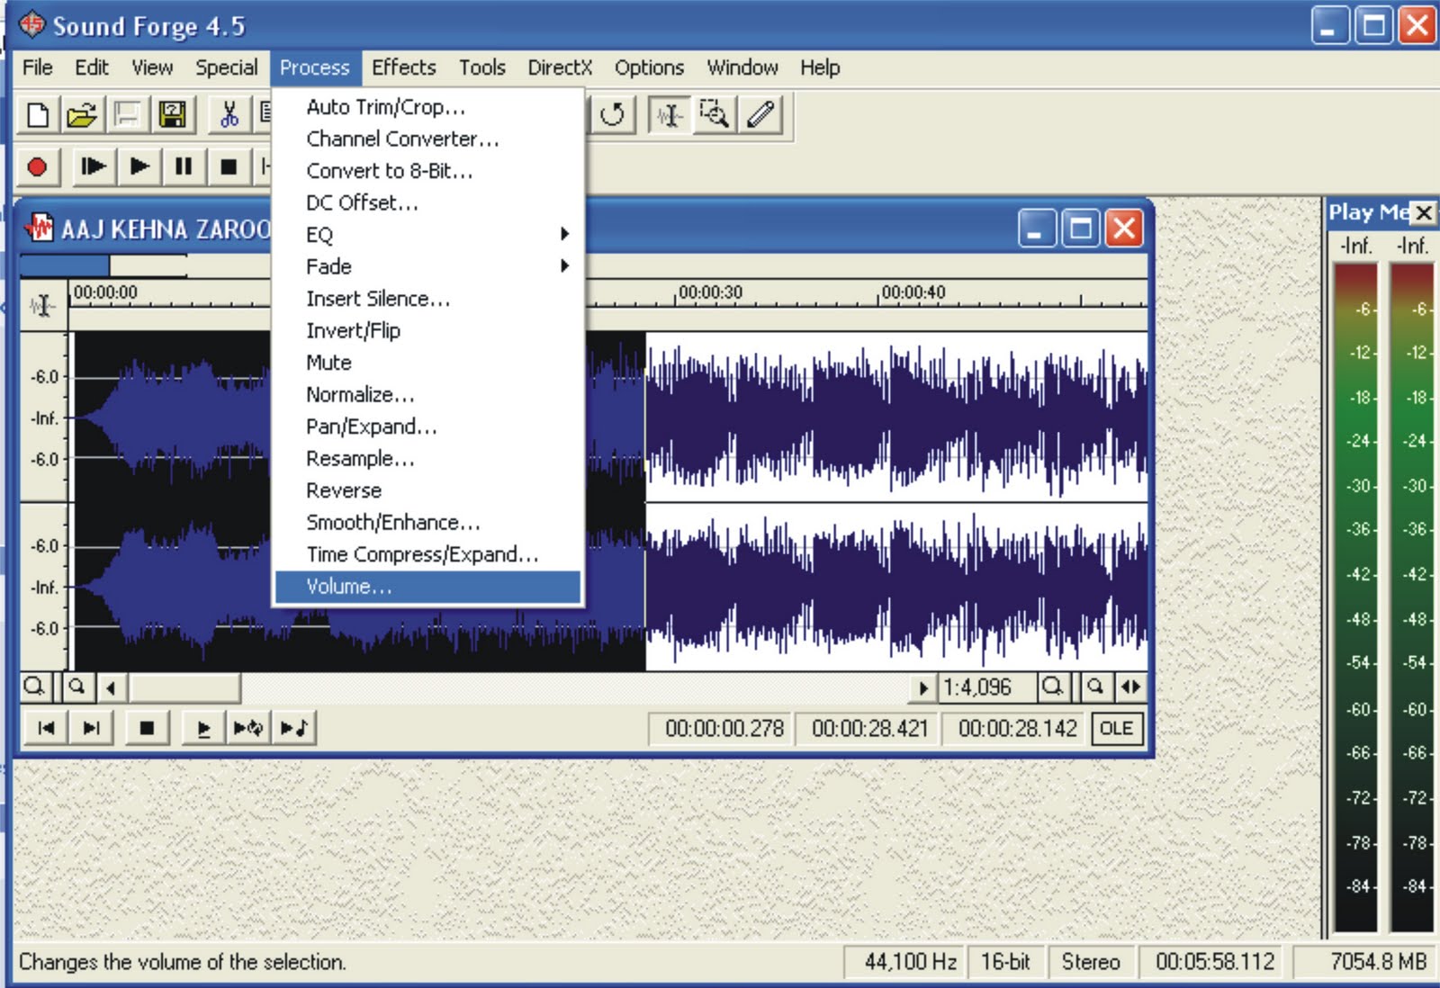Screen dimensions: 1440x988
Task: Choose Convert to 8-Bit... menu entry
Action: [x=428, y=171]
